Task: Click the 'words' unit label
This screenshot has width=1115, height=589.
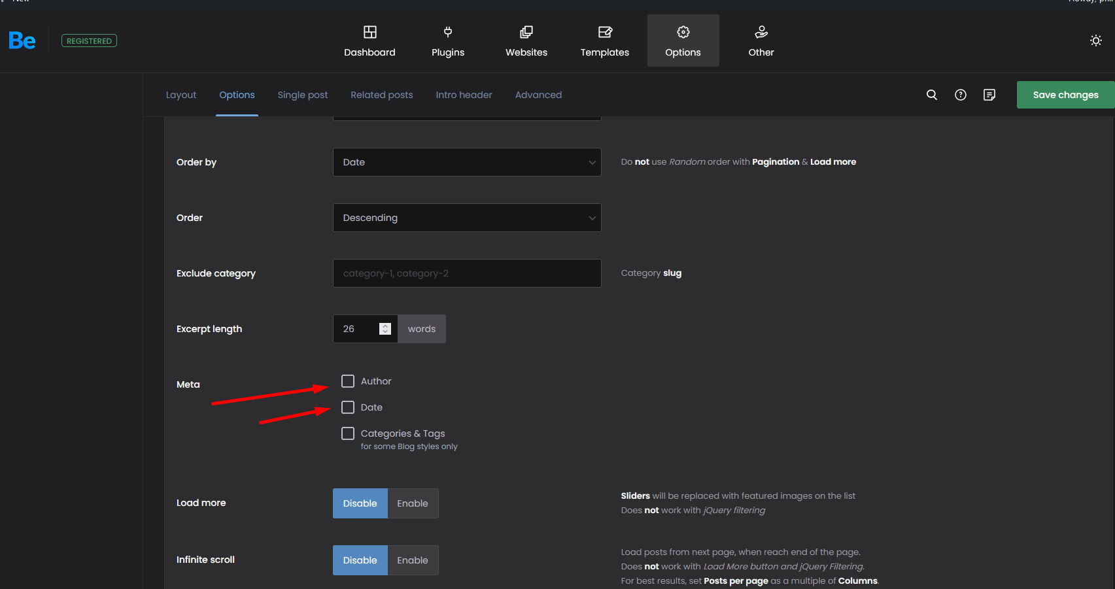Action: (x=422, y=329)
